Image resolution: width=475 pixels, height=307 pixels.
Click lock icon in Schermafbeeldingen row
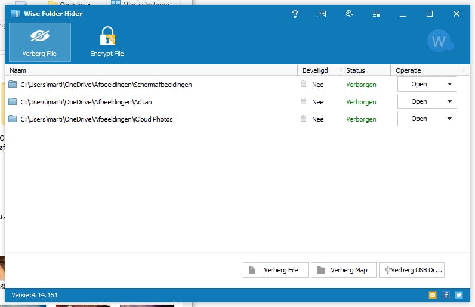pyautogui.click(x=303, y=84)
